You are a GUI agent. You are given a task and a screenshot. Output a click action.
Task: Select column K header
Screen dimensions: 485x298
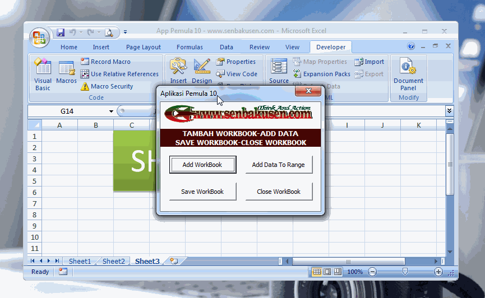click(418, 125)
